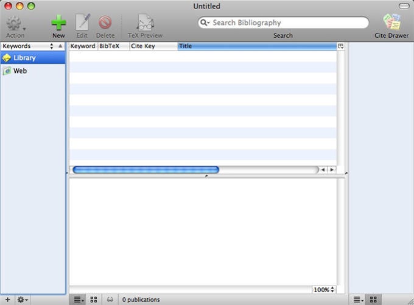Click the Edit toolbar icon

point(82,22)
